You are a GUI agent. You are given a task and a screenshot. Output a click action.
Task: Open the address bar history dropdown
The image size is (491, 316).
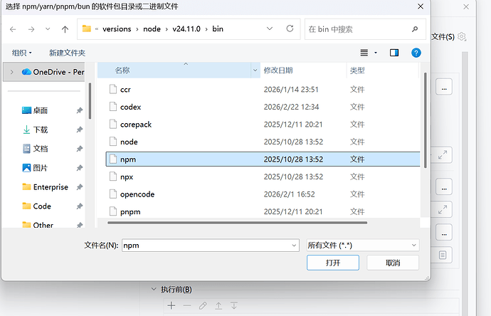coord(270,29)
